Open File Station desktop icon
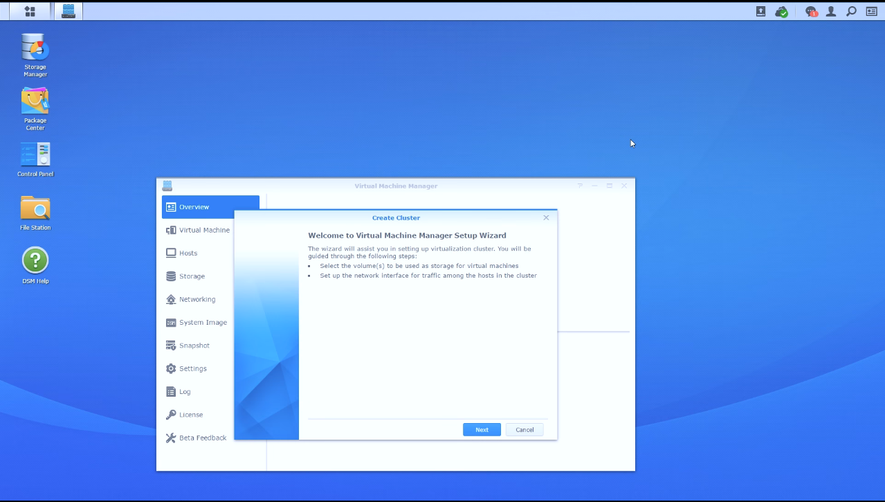Image resolution: width=885 pixels, height=502 pixels. [35, 213]
